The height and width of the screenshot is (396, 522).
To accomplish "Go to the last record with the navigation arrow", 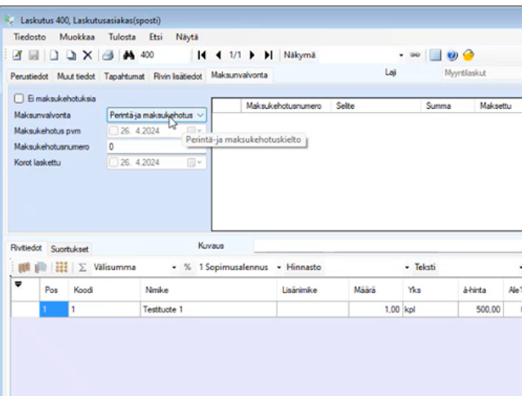I will click(x=268, y=55).
